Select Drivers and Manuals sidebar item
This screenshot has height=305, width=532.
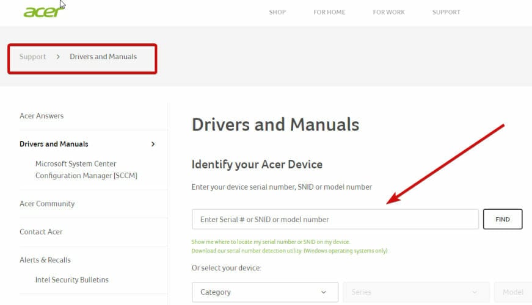[54, 144]
